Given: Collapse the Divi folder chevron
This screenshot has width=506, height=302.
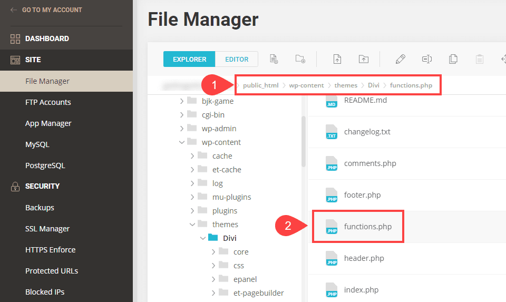Looking at the screenshot, I should 203,238.
